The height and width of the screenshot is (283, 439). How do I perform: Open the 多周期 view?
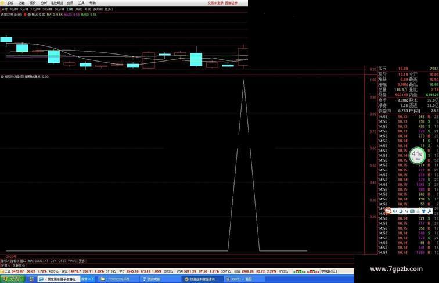click(98, 9)
